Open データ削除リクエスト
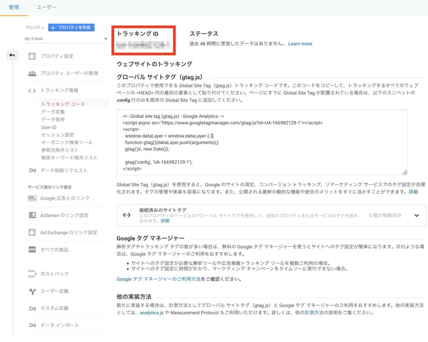 64,171
